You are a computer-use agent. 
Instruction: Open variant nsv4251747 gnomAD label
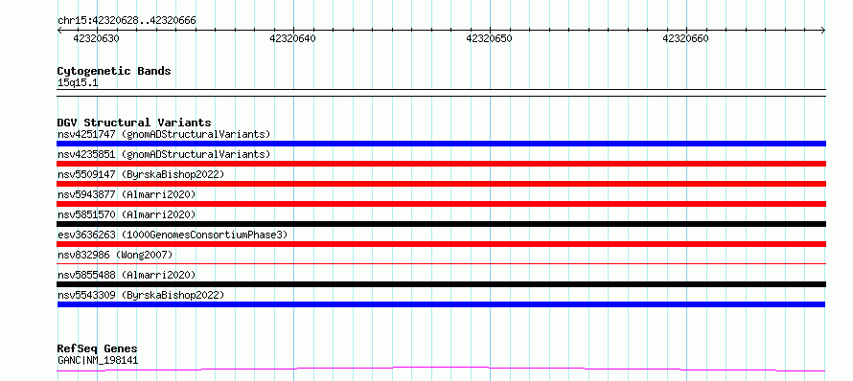164,134
